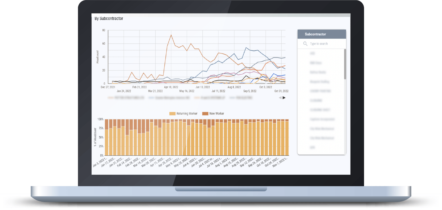Screen dimensions: 442x210
Task: Click the 'Headcount' line chart axis title
Action: 97,57
